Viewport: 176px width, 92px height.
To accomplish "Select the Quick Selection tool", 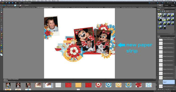I will click(x=2, y=22).
